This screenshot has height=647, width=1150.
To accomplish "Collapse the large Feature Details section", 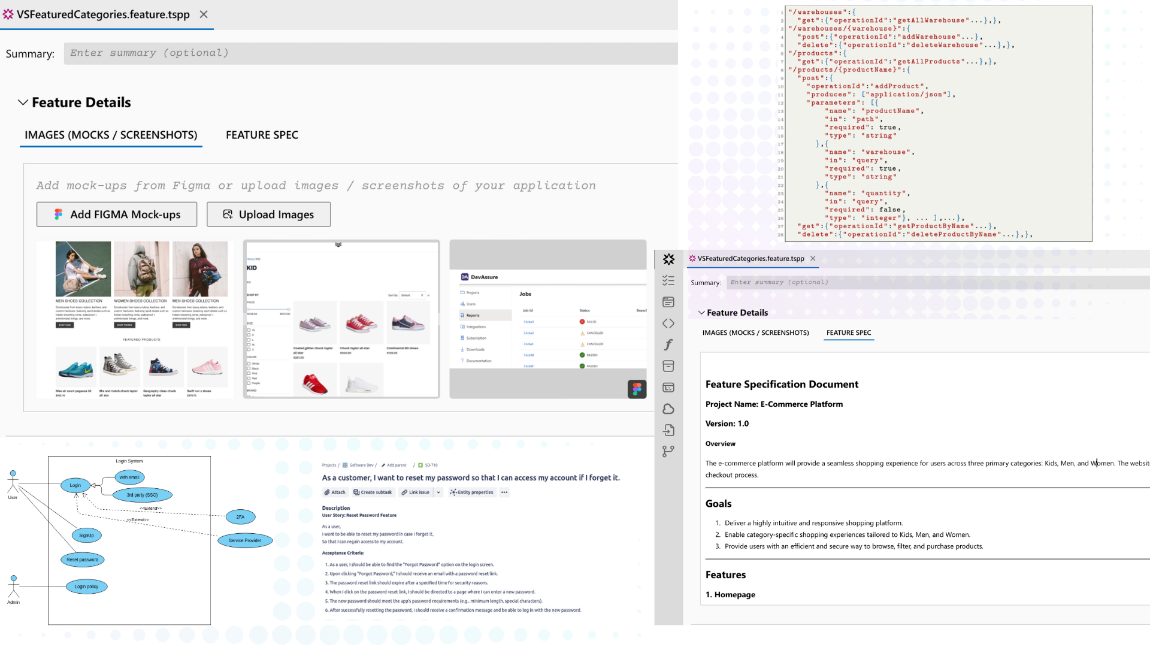I will pyautogui.click(x=23, y=102).
